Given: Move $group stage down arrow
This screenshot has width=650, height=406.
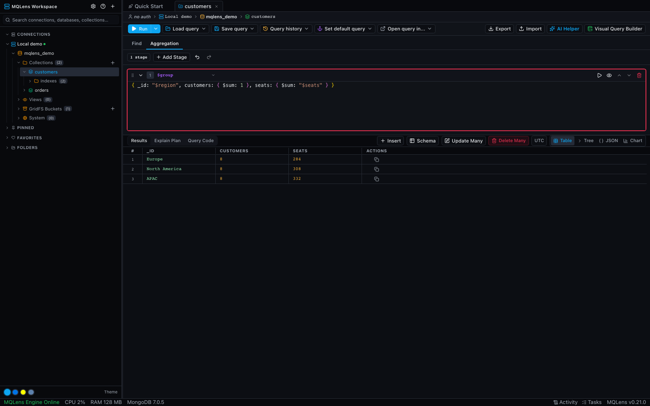Looking at the screenshot, I should [629, 75].
